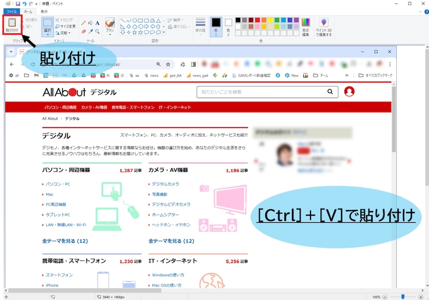429x300 pixels.
Task: Click the browser back arrow in pasted image
Action: tap(12, 64)
